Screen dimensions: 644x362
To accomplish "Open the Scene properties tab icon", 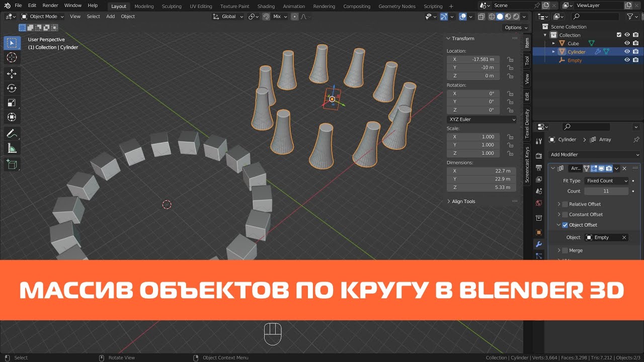I will 539,192.
